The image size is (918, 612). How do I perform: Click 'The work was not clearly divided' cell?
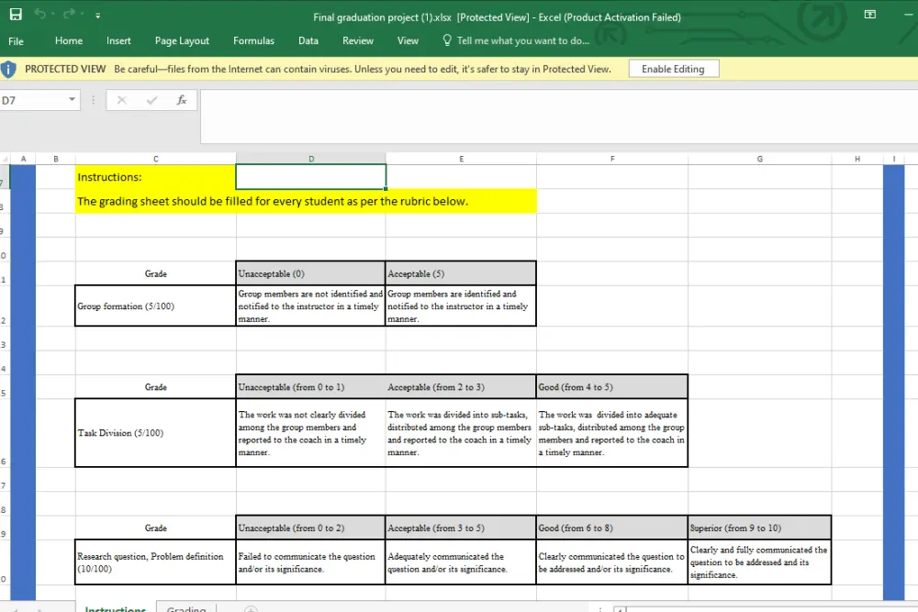[x=311, y=432]
